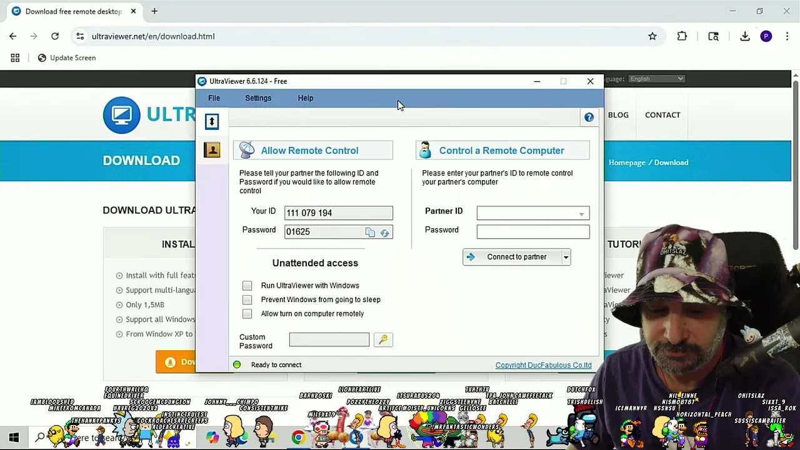Open the Chrome apps grid icon
Viewport: 800px width, 450px height.
15,57
